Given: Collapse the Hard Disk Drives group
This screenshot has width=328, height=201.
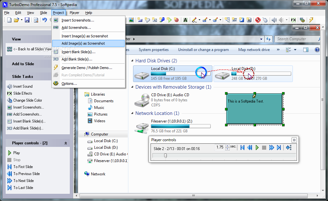Looking at the screenshot, I should pyautogui.click(x=132, y=61).
